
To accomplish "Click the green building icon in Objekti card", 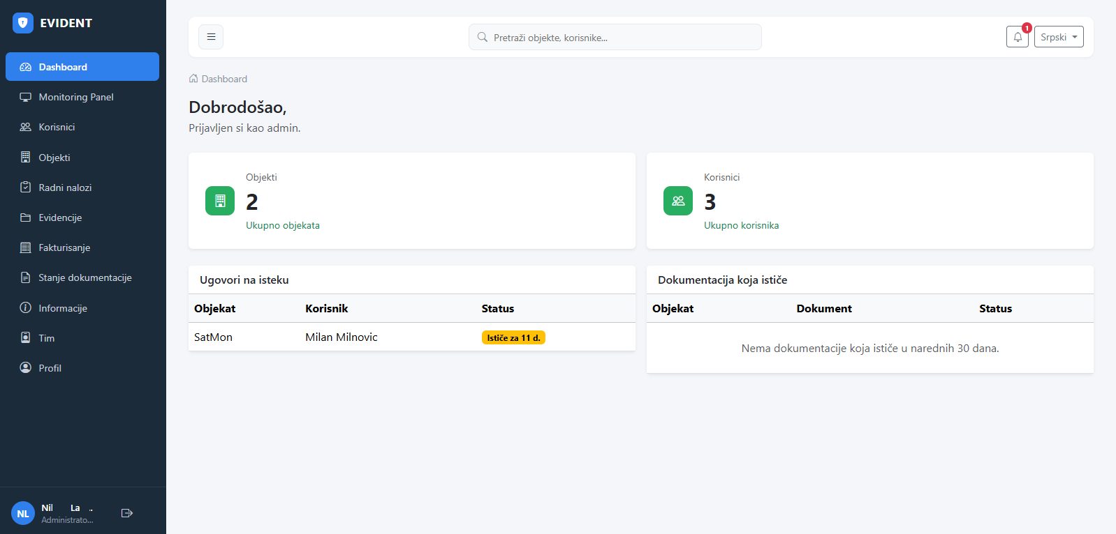I will tap(220, 201).
